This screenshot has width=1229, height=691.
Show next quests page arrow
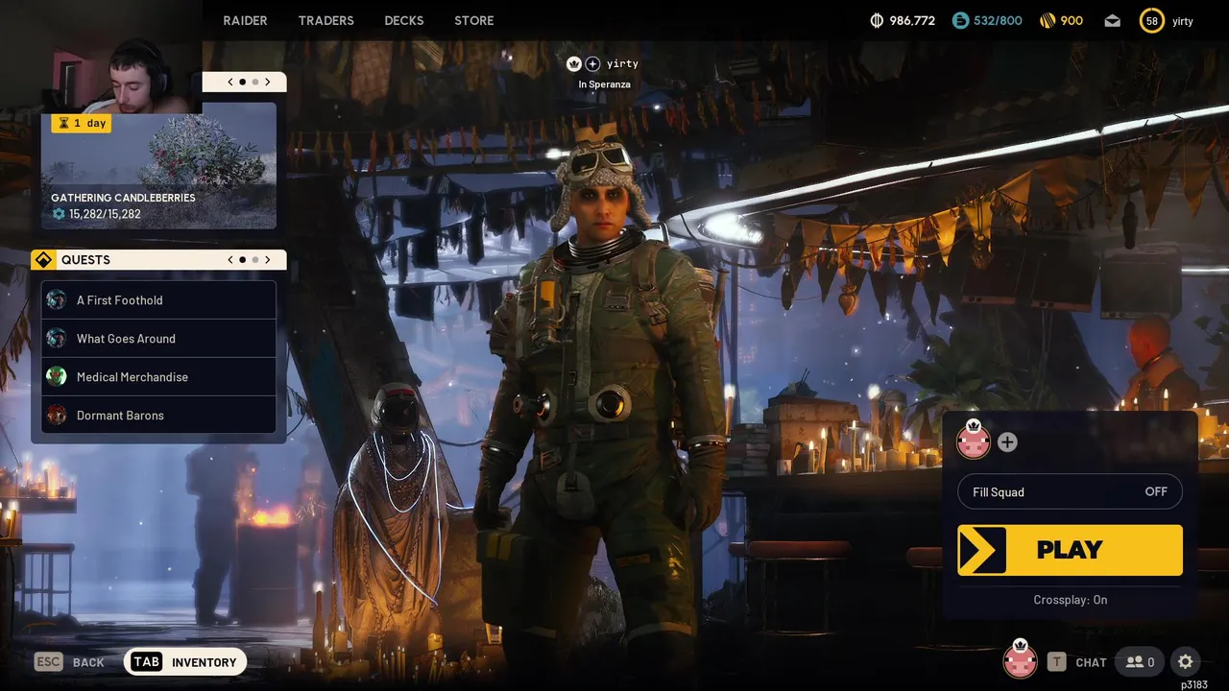pyautogui.click(x=268, y=259)
